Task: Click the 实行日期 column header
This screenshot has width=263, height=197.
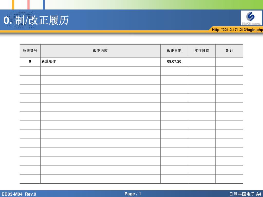Action: tap(202, 51)
